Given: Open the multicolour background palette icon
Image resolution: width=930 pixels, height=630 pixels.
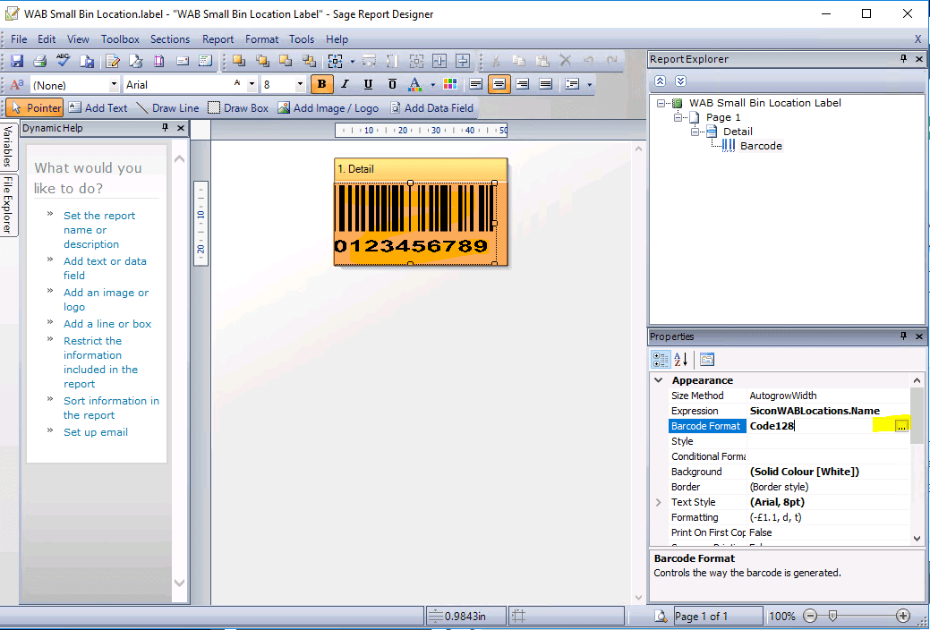Looking at the screenshot, I should tap(450, 84).
